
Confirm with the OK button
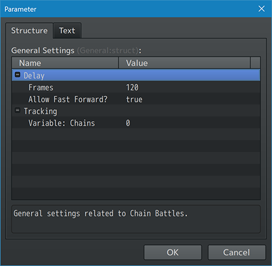[173, 252]
